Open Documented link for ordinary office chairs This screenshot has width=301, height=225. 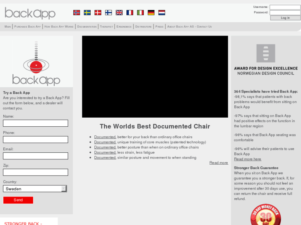[x=105, y=137]
